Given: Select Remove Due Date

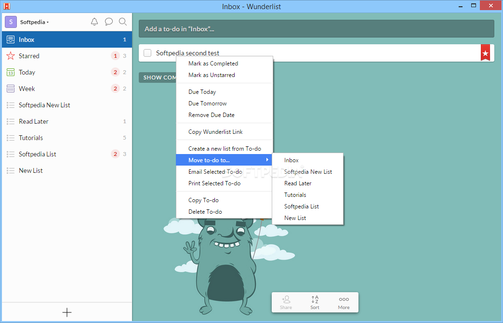Looking at the screenshot, I should (x=225, y=115).
